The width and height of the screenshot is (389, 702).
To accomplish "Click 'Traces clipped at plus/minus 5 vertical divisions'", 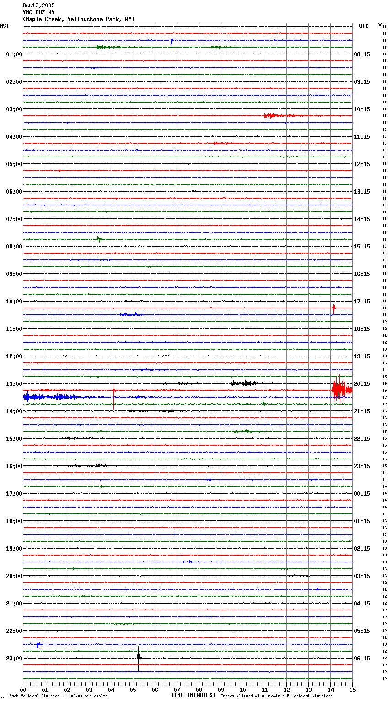I will pos(276,696).
